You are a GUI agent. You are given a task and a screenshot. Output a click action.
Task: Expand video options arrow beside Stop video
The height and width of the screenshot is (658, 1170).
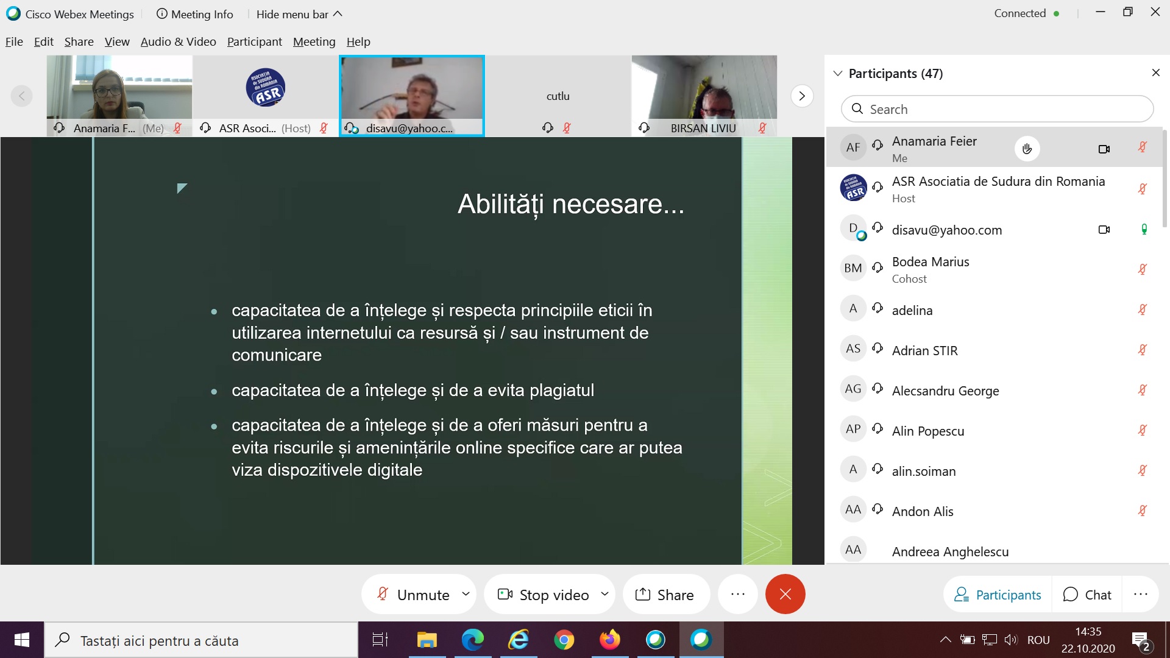click(604, 593)
